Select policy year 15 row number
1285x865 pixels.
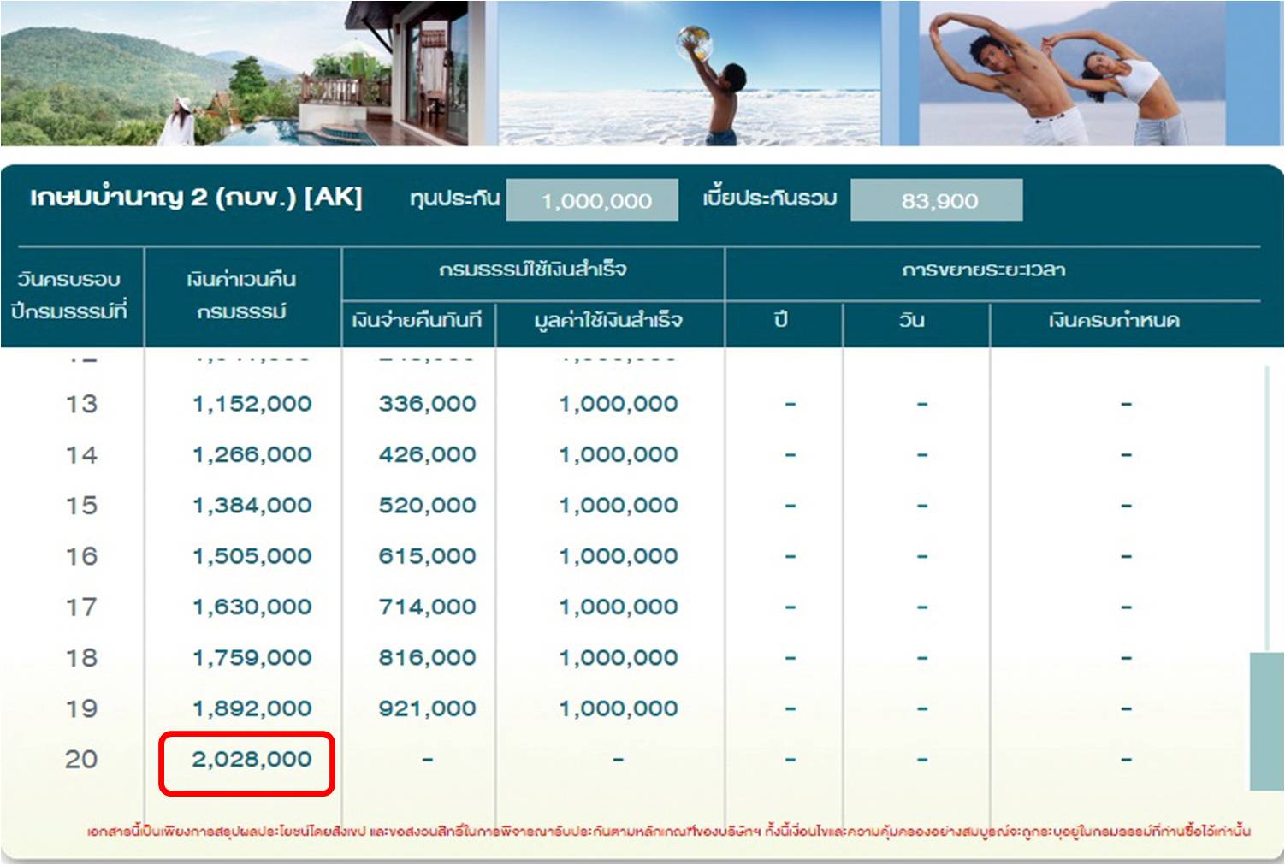click(82, 506)
